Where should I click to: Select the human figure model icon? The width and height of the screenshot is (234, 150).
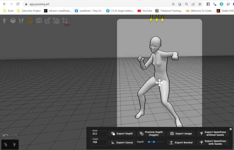(4, 21)
